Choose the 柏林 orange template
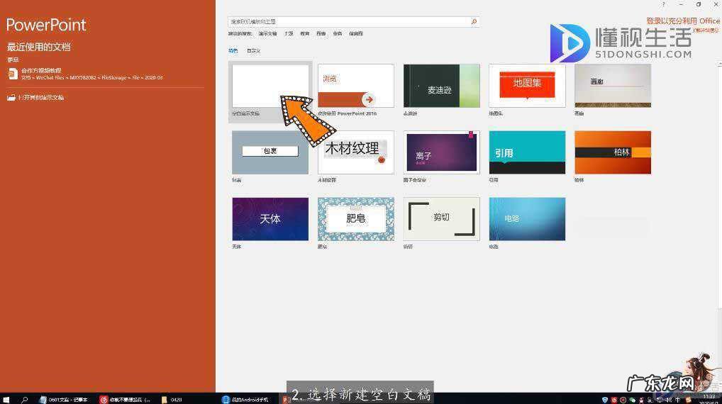The height and width of the screenshot is (404, 722). pos(612,152)
